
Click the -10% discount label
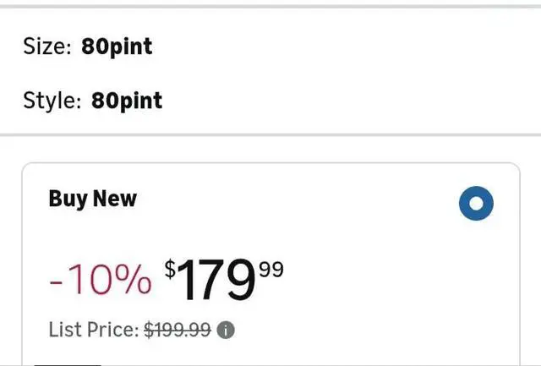point(101,280)
